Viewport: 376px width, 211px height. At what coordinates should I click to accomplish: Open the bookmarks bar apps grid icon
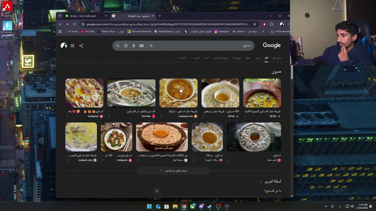tap(60, 31)
